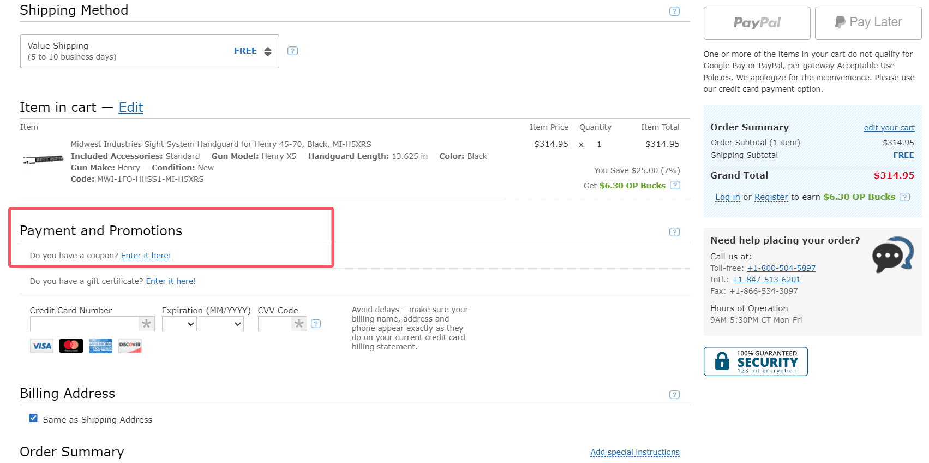Click the handguard product thumbnail
929x463 pixels.
[43, 159]
